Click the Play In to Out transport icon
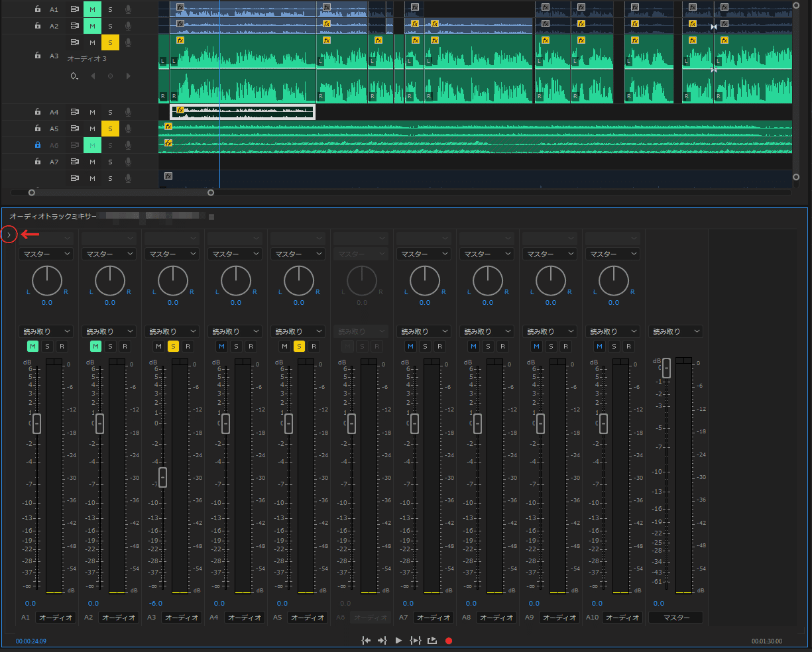 (x=416, y=641)
